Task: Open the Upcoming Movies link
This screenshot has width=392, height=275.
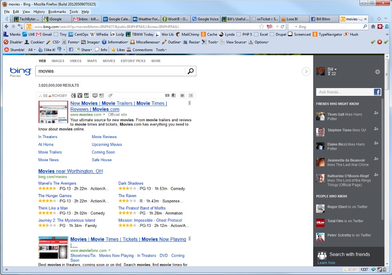Action: [x=107, y=144]
